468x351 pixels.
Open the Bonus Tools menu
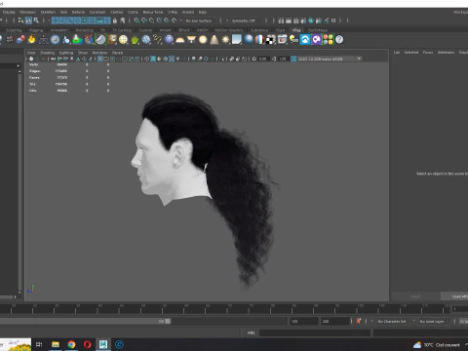pos(153,12)
